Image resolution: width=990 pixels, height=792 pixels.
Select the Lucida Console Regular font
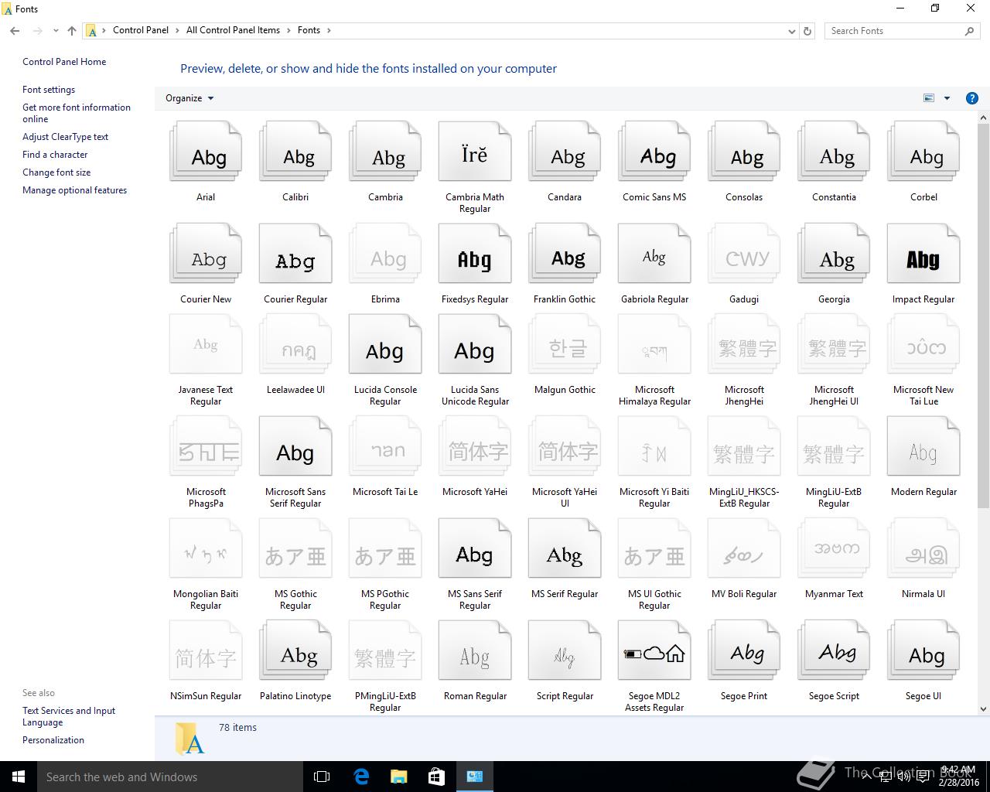point(385,345)
